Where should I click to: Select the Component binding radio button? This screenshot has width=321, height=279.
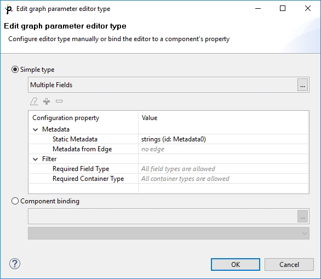[15, 201]
